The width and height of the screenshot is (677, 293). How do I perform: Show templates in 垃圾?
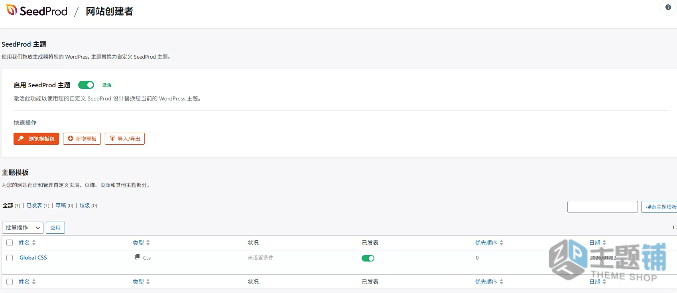(x=85, y=205)
